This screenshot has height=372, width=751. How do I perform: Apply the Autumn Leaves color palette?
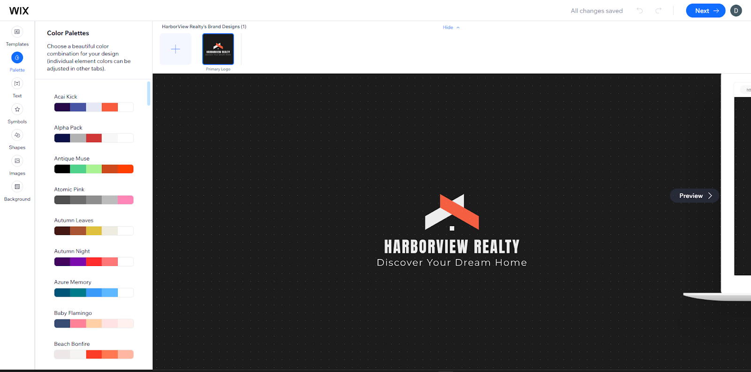(94, 231)
